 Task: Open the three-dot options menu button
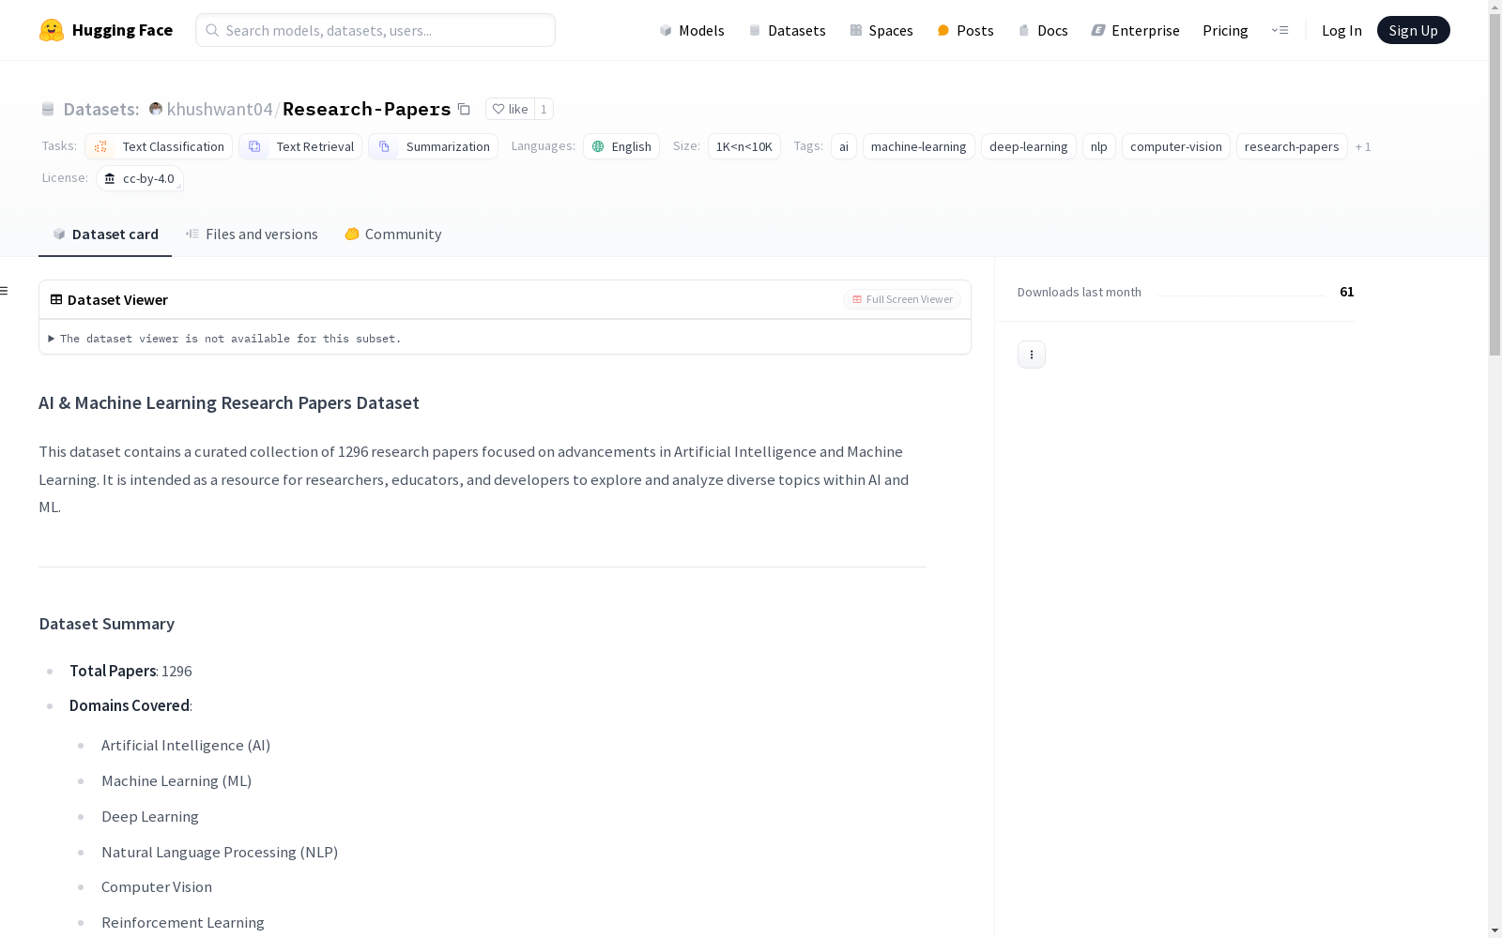1032,355
